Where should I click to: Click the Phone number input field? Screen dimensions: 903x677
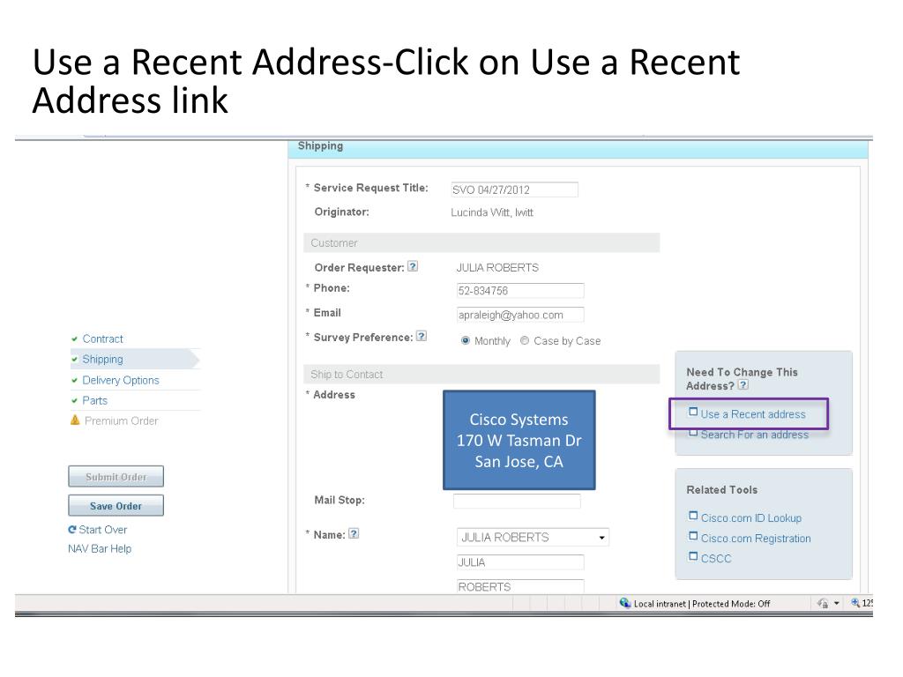520,291
